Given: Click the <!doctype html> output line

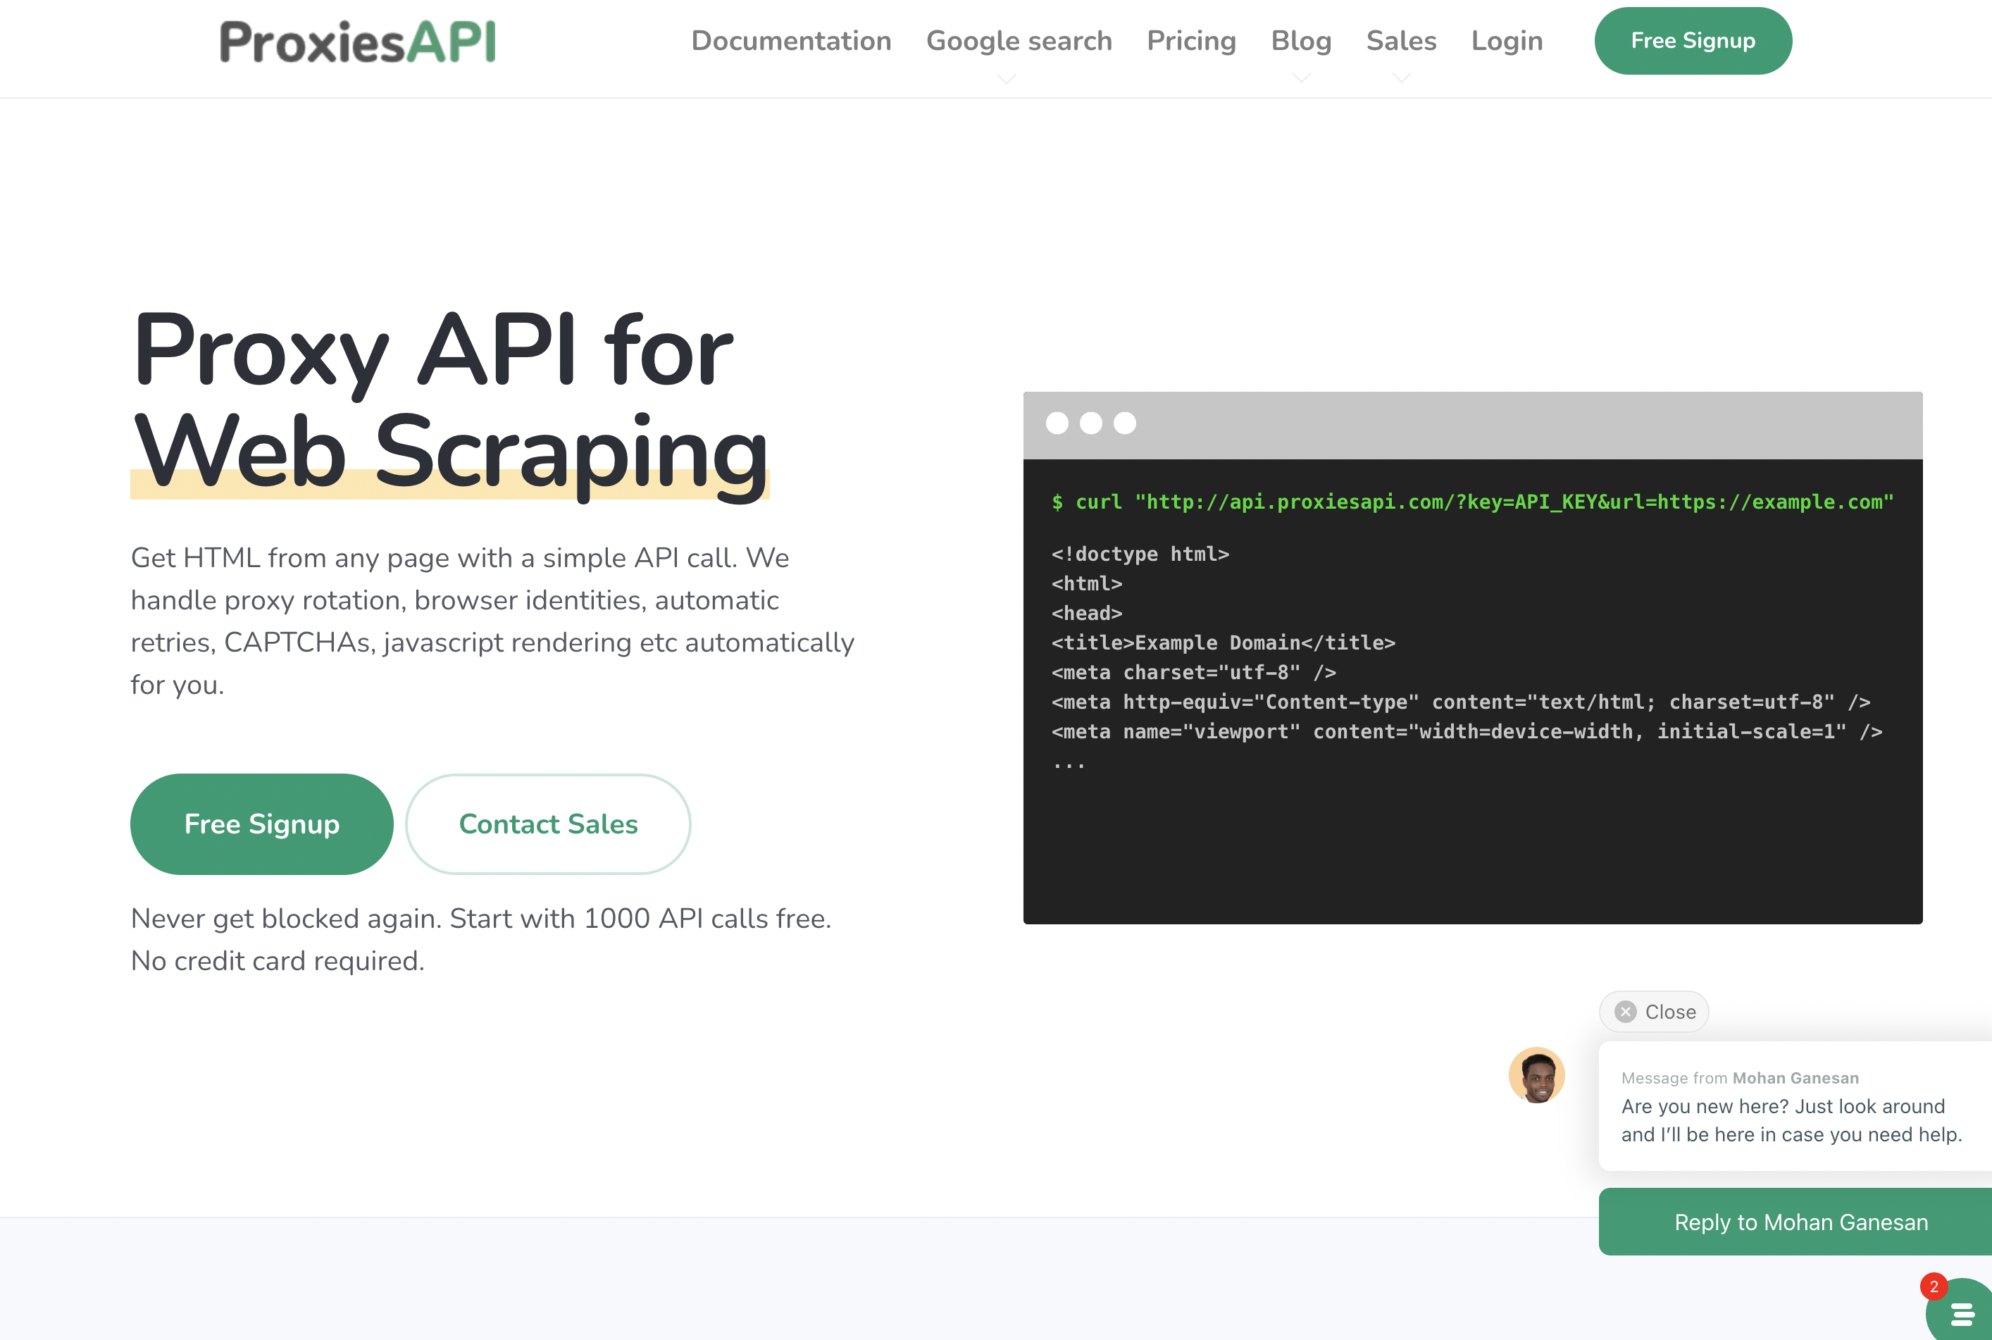Looking at the screenshot, I should point(1140,554).
